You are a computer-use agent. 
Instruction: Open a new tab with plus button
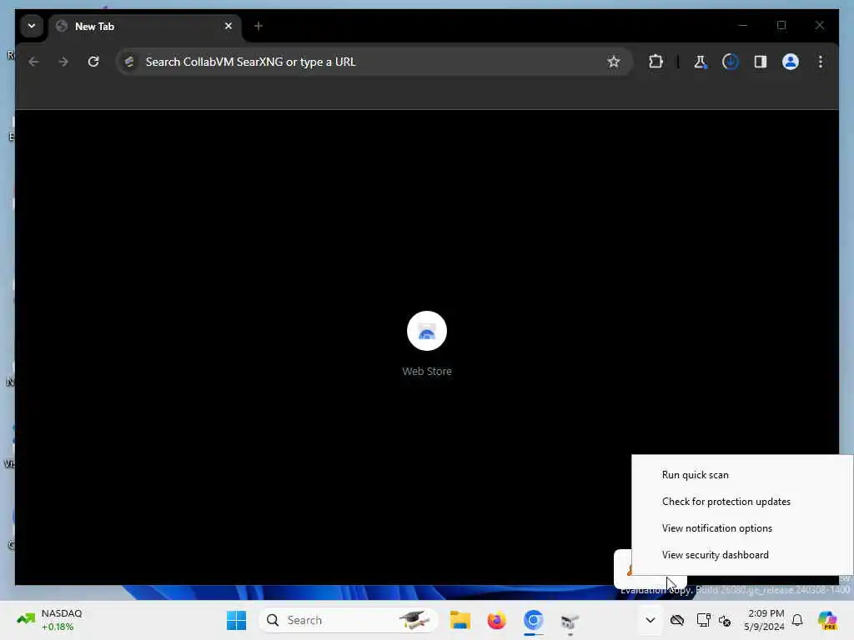click(x=259, y=26)
